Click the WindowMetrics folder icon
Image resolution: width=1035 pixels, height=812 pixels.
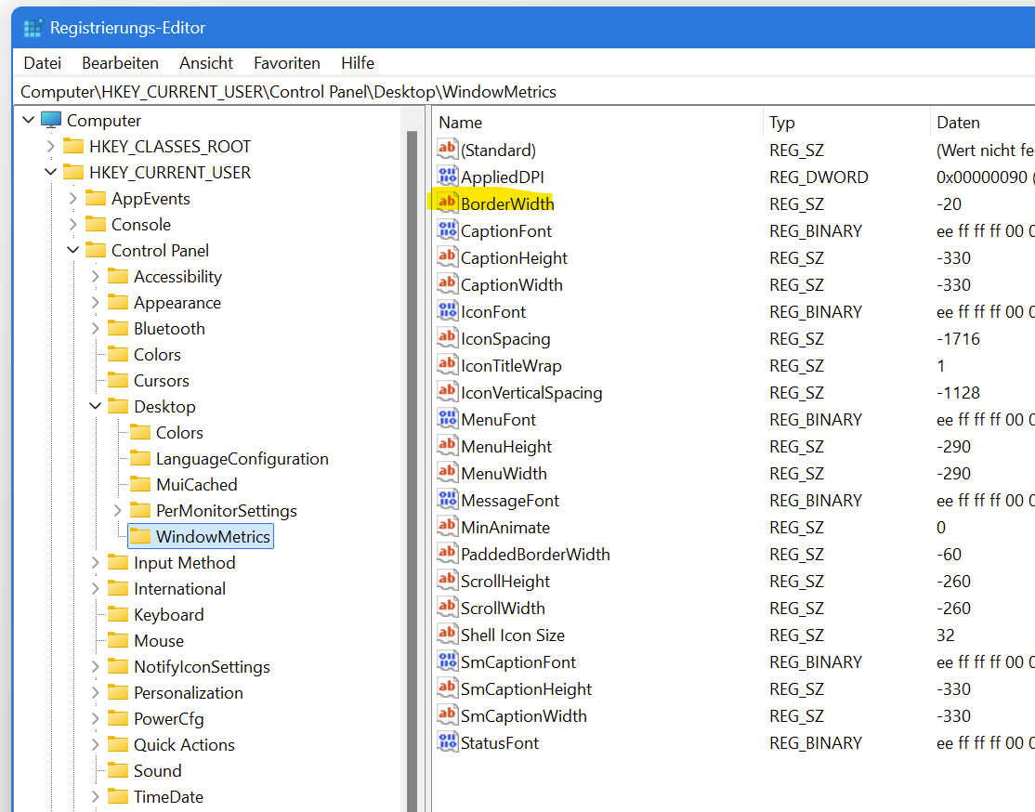click(x=140, y=536)
